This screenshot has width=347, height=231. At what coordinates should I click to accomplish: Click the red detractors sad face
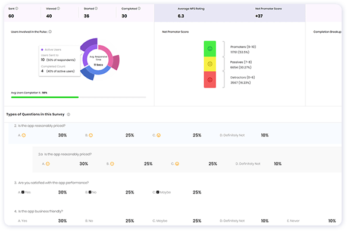pos(210,80)
